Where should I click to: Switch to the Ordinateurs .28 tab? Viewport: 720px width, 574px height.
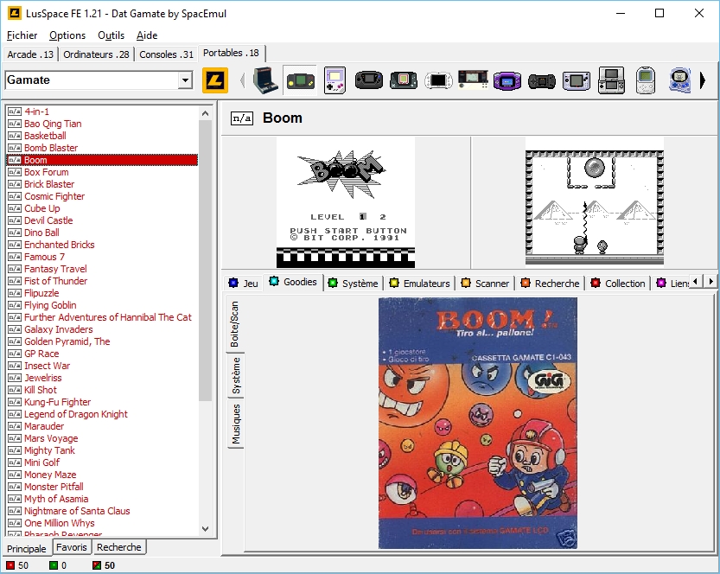pos(97,54)
